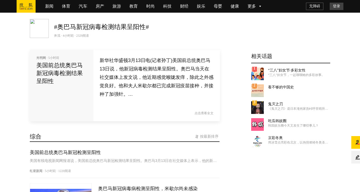Click the 光明网 source label

pos(41,58)
